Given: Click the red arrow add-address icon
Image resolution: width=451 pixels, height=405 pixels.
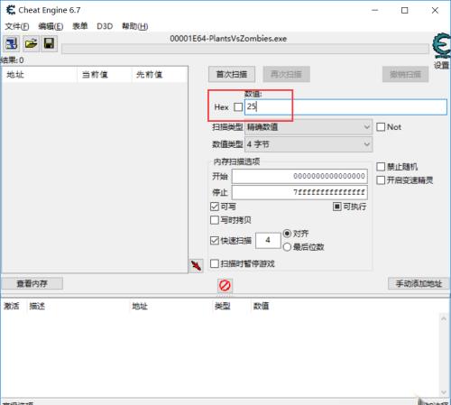Looking at the screenshot, I should click(x=196, y=266).
